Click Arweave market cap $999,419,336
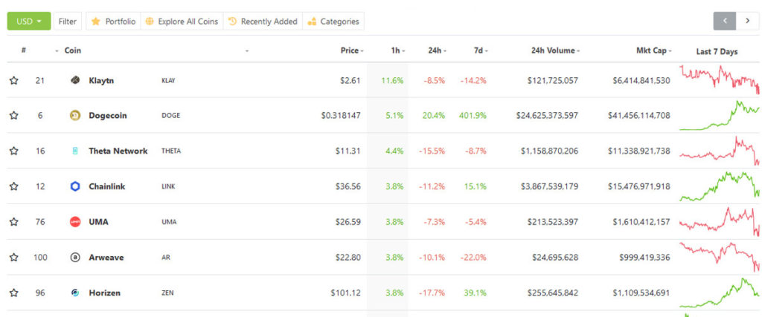This screenshot has height=317, width=762. [x=645, y=258]
